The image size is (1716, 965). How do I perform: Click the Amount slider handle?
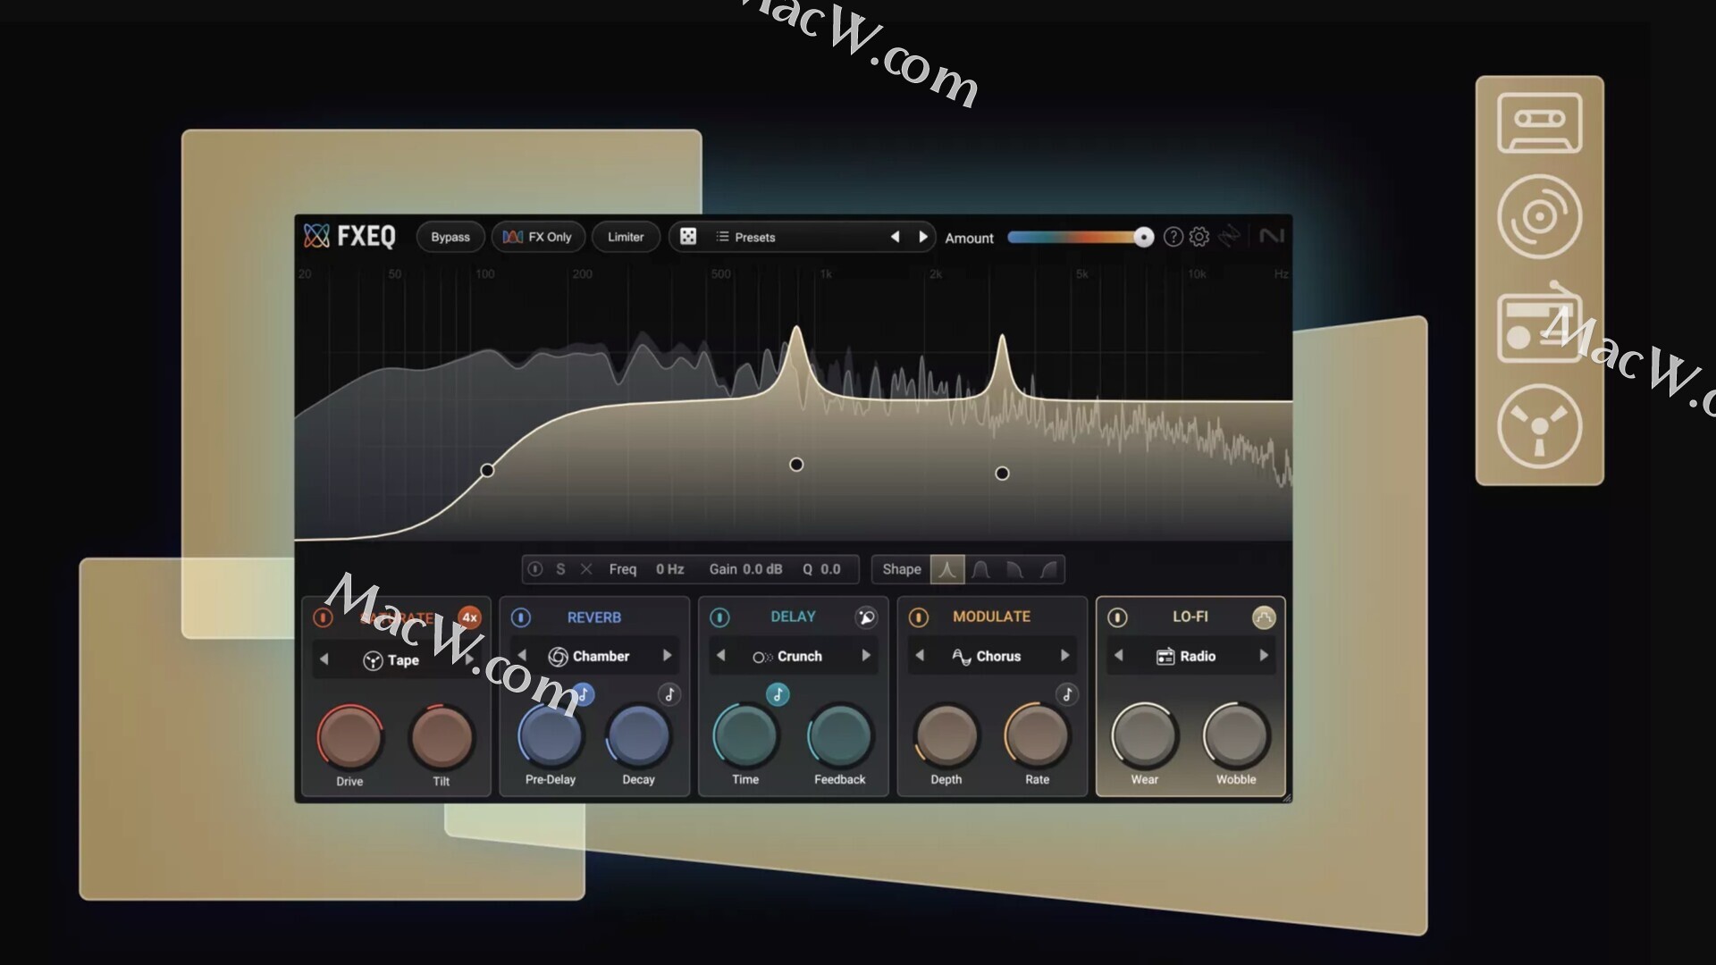tap(1143, 237)
